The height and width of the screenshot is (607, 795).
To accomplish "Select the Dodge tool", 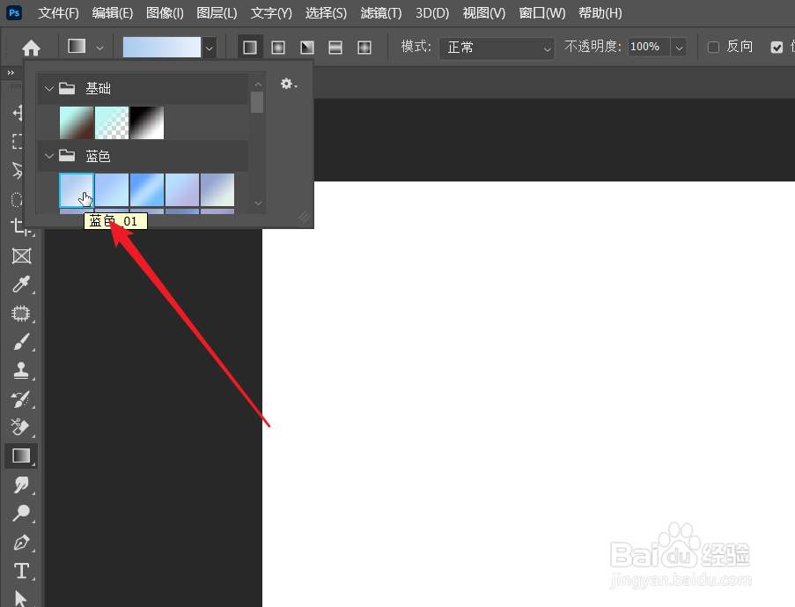I will click(x=21, y=513).
